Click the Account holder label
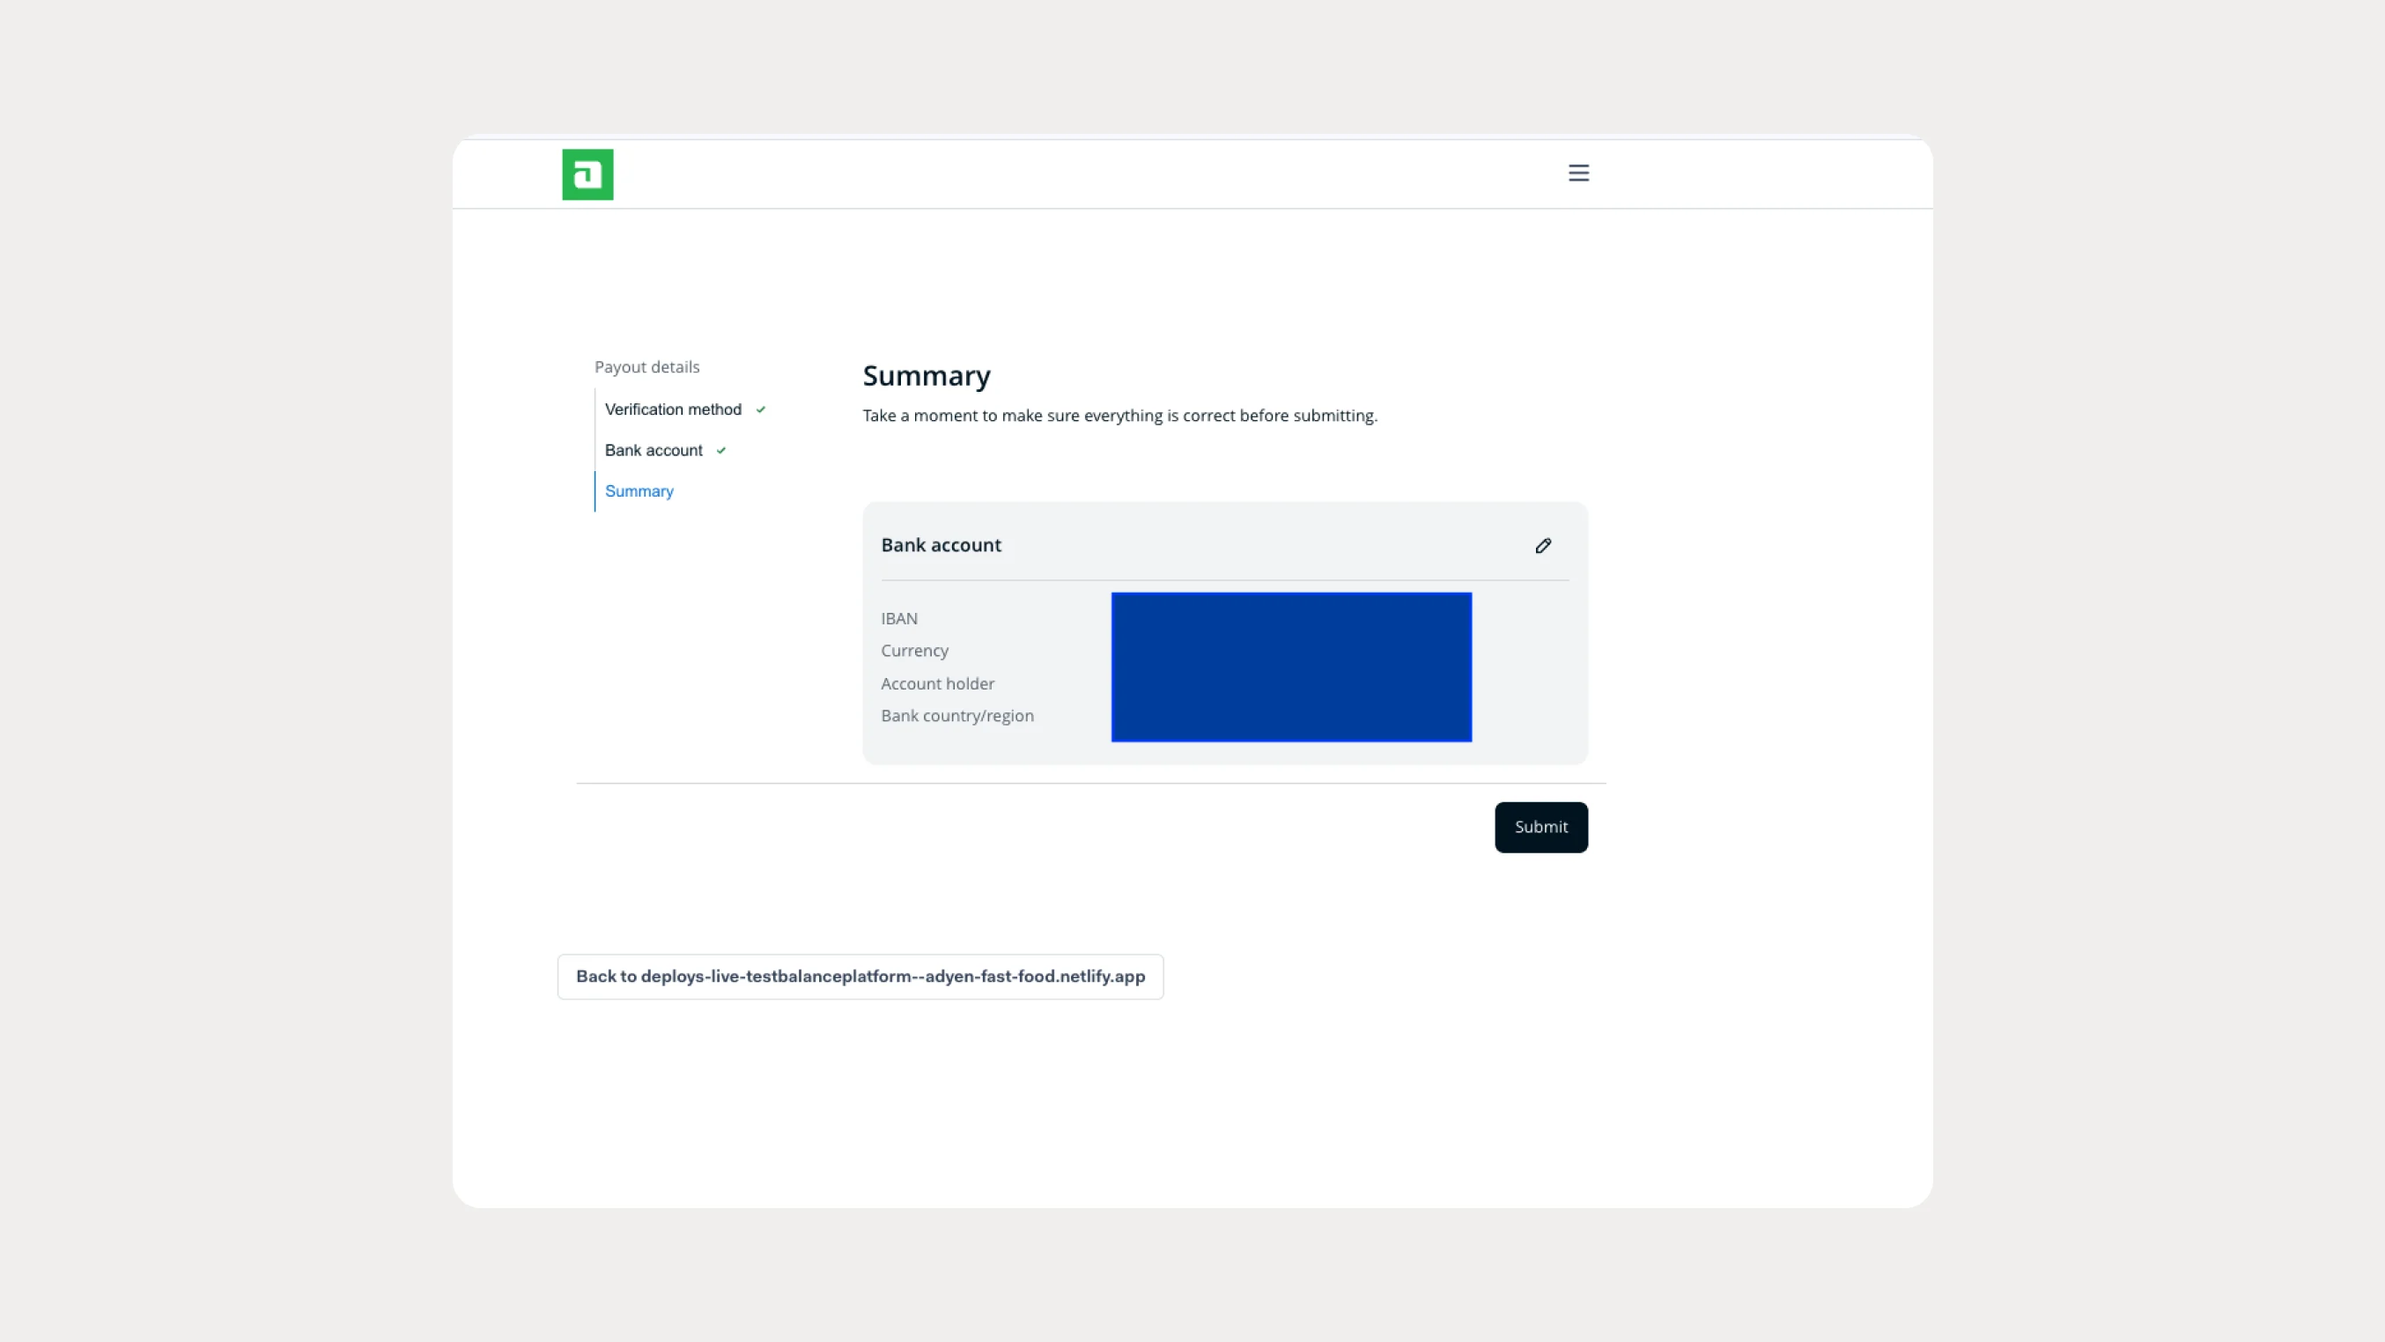This screenshot has width=2385, height=1342. (937, 683)
